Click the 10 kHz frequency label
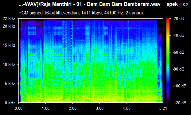The height and width of the screenshot is (115, 191). click(9, 64)
